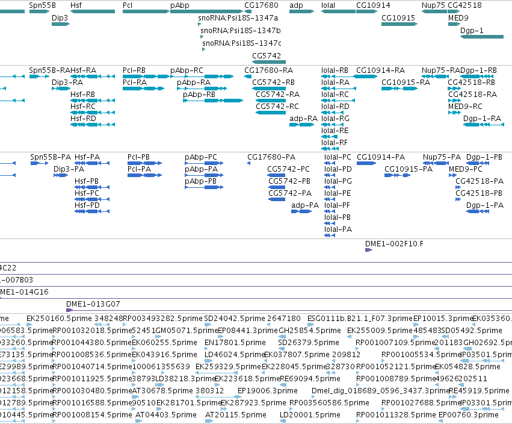Click the CG42518-PA protein label
This screenshot has width=512, height=424.
point(480,181)
